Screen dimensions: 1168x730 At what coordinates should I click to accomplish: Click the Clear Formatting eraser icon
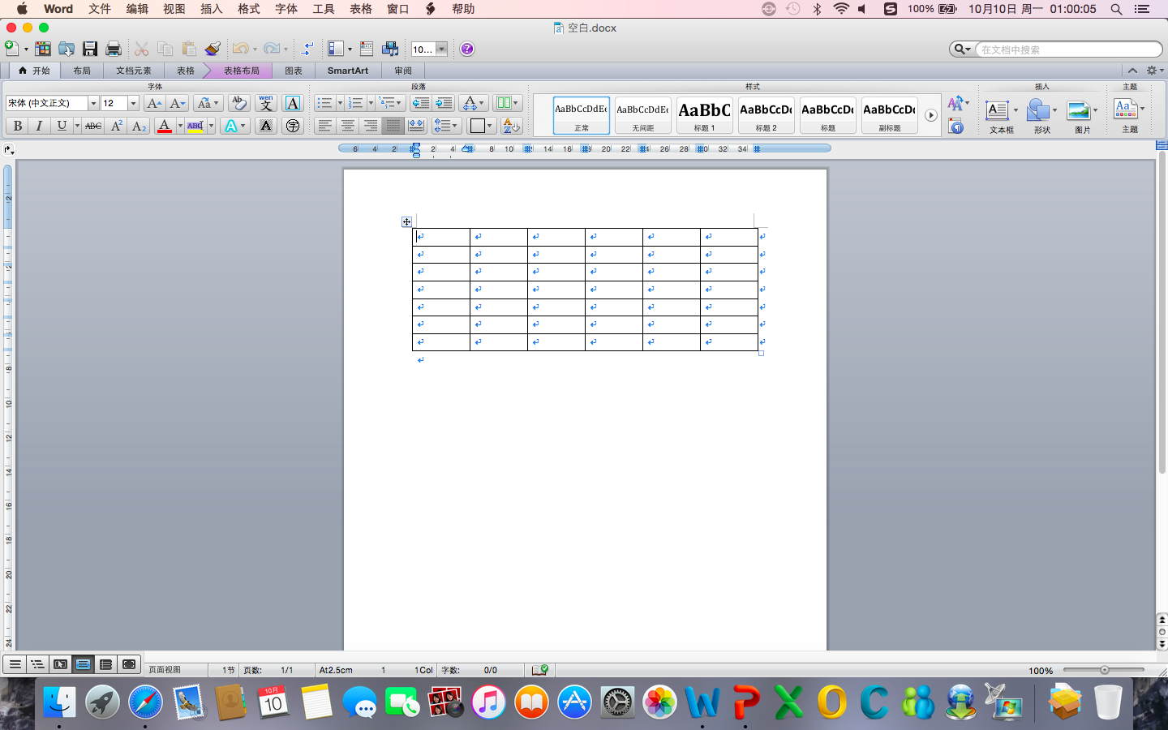point(238,103)
